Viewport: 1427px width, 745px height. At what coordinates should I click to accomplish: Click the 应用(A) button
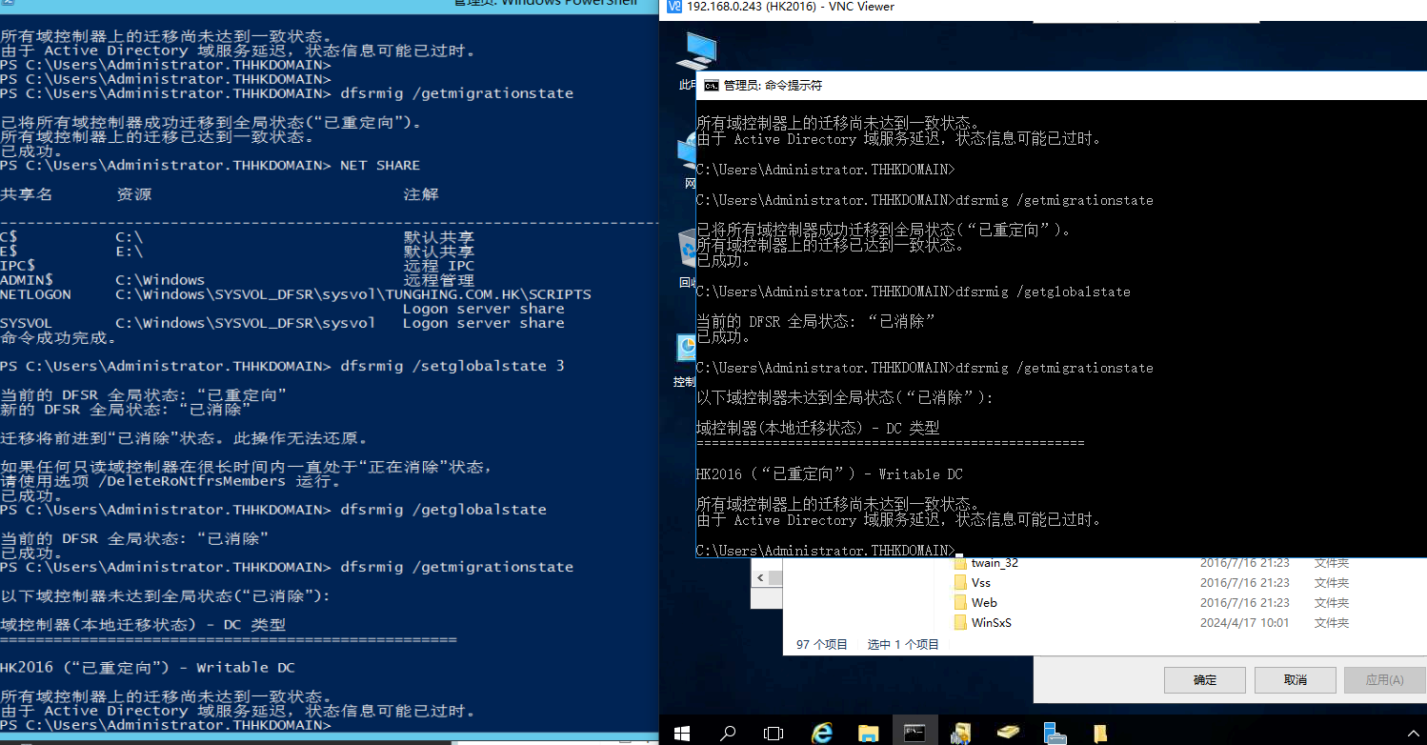click(1384, 679)
